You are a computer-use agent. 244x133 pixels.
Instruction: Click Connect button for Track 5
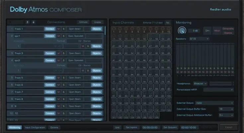click(x=49, y=78)
